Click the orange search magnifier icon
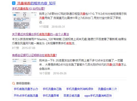The height and width of the screenshot is (101, 137). pos(13,83)
